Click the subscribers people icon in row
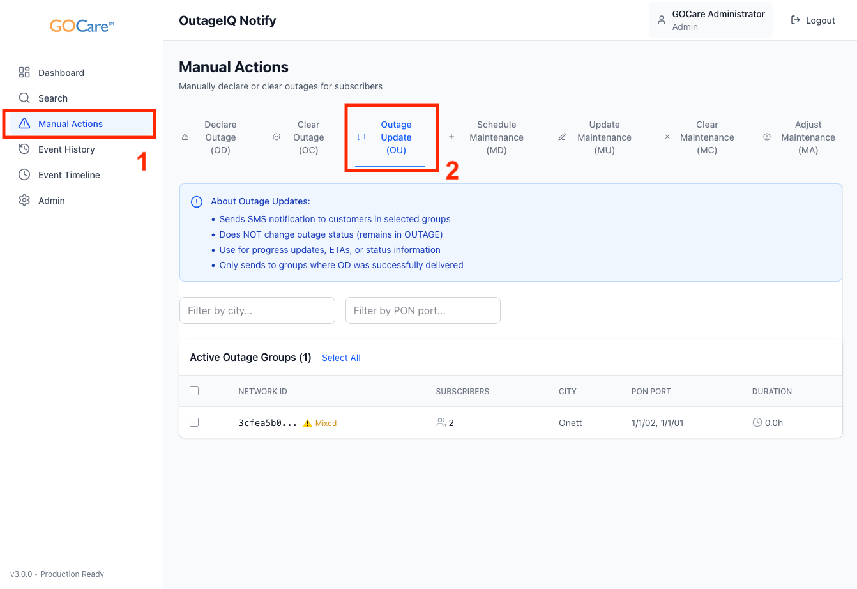Screen dimensions: 857x589 click(441, 422)
